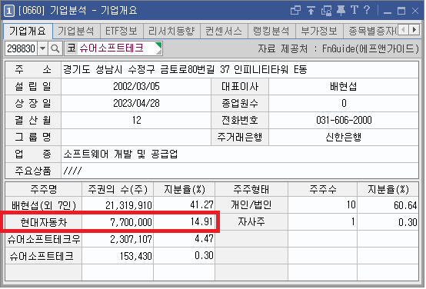Open help via the question mark icon
426x289 pixels.
[x=367, y=10]
